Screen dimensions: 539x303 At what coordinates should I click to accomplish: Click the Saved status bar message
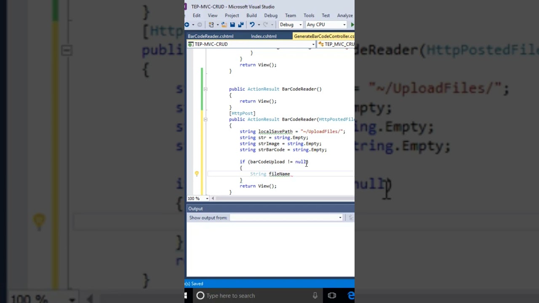point(194,284)
